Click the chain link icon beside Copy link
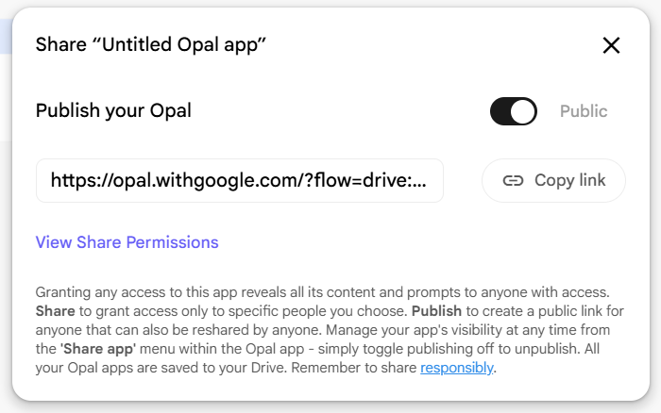Screen dimensions: 661x413 513,180
